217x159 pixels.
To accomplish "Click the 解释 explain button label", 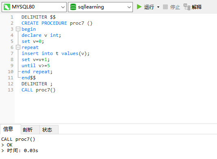I will pyautogui.click(x=197, y=7).
